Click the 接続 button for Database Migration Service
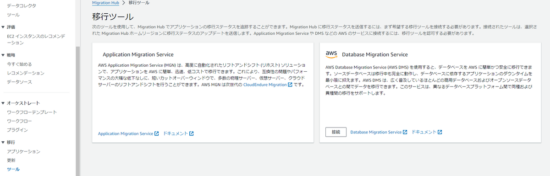 336,132
